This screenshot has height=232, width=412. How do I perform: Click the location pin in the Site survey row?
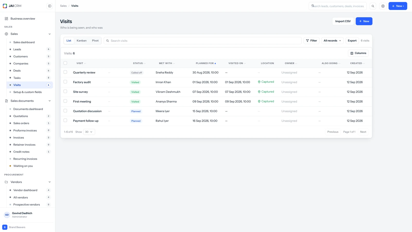259,92
